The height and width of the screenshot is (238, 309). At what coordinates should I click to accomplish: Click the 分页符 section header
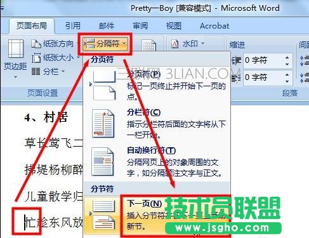tap(102, 60)
